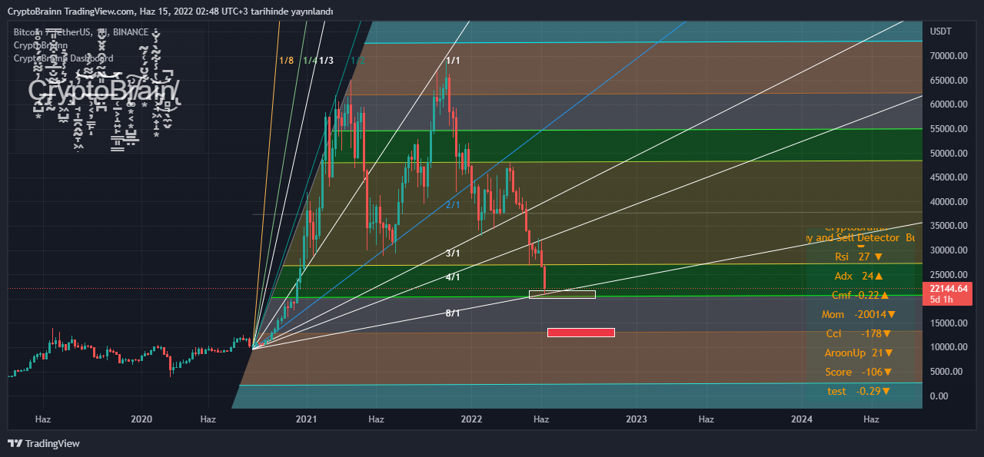Click the TradingView logo at bottom left
This screenshot has height=457, width=984.
tap(44, 443)
